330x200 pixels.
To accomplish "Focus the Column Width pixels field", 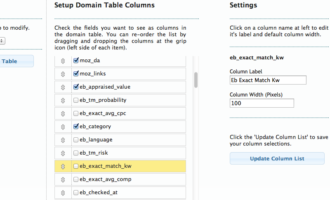I will (x=262, y=103).
